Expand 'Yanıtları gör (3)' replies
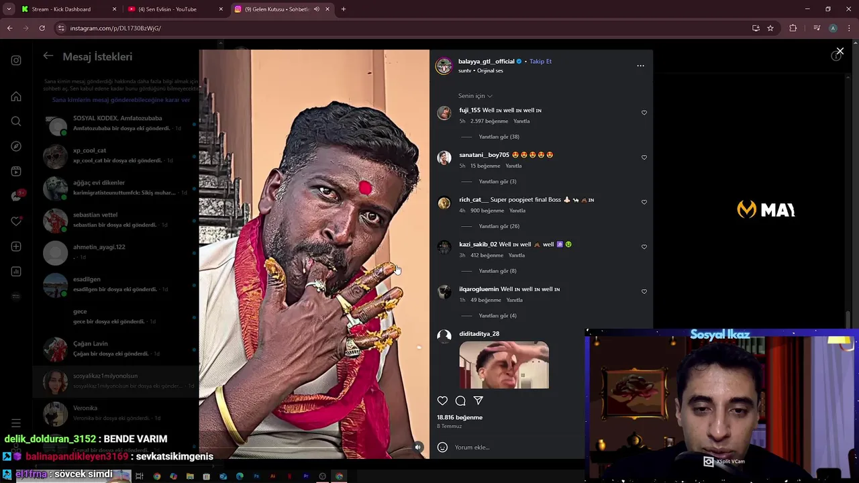This screenshot has height=483, width=859. pos(497,182)
